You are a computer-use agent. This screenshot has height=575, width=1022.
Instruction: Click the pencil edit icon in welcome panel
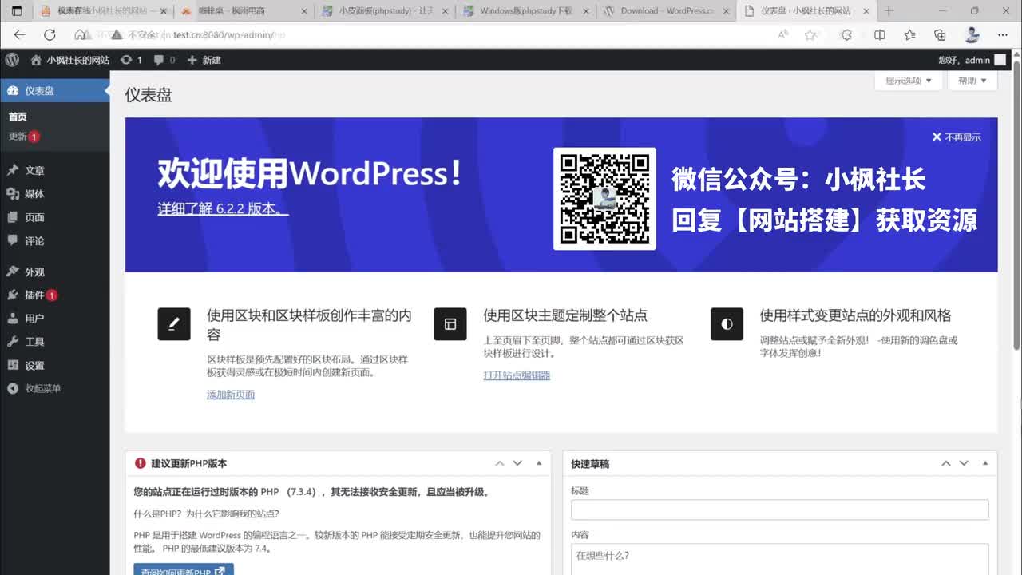pos(174,324)
